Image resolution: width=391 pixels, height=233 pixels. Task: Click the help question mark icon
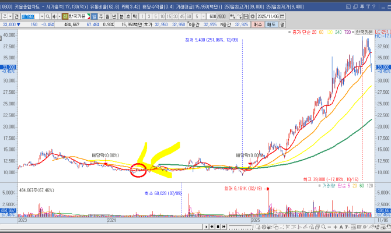point(373,6)
